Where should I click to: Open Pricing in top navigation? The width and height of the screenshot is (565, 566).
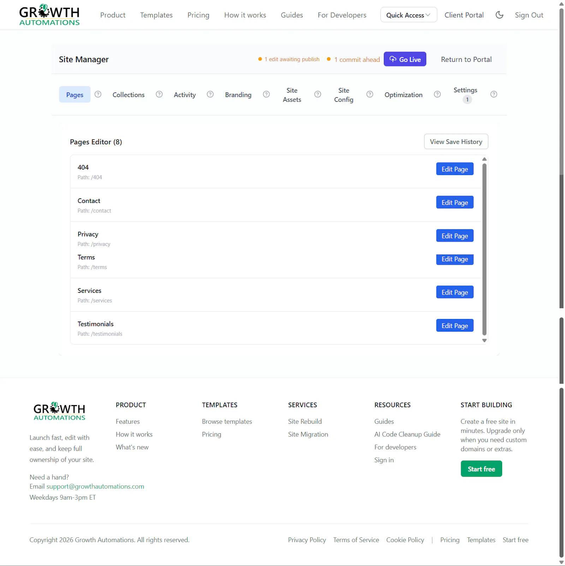(198, 15)
